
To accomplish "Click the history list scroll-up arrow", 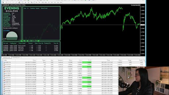I will coord(144,60).
